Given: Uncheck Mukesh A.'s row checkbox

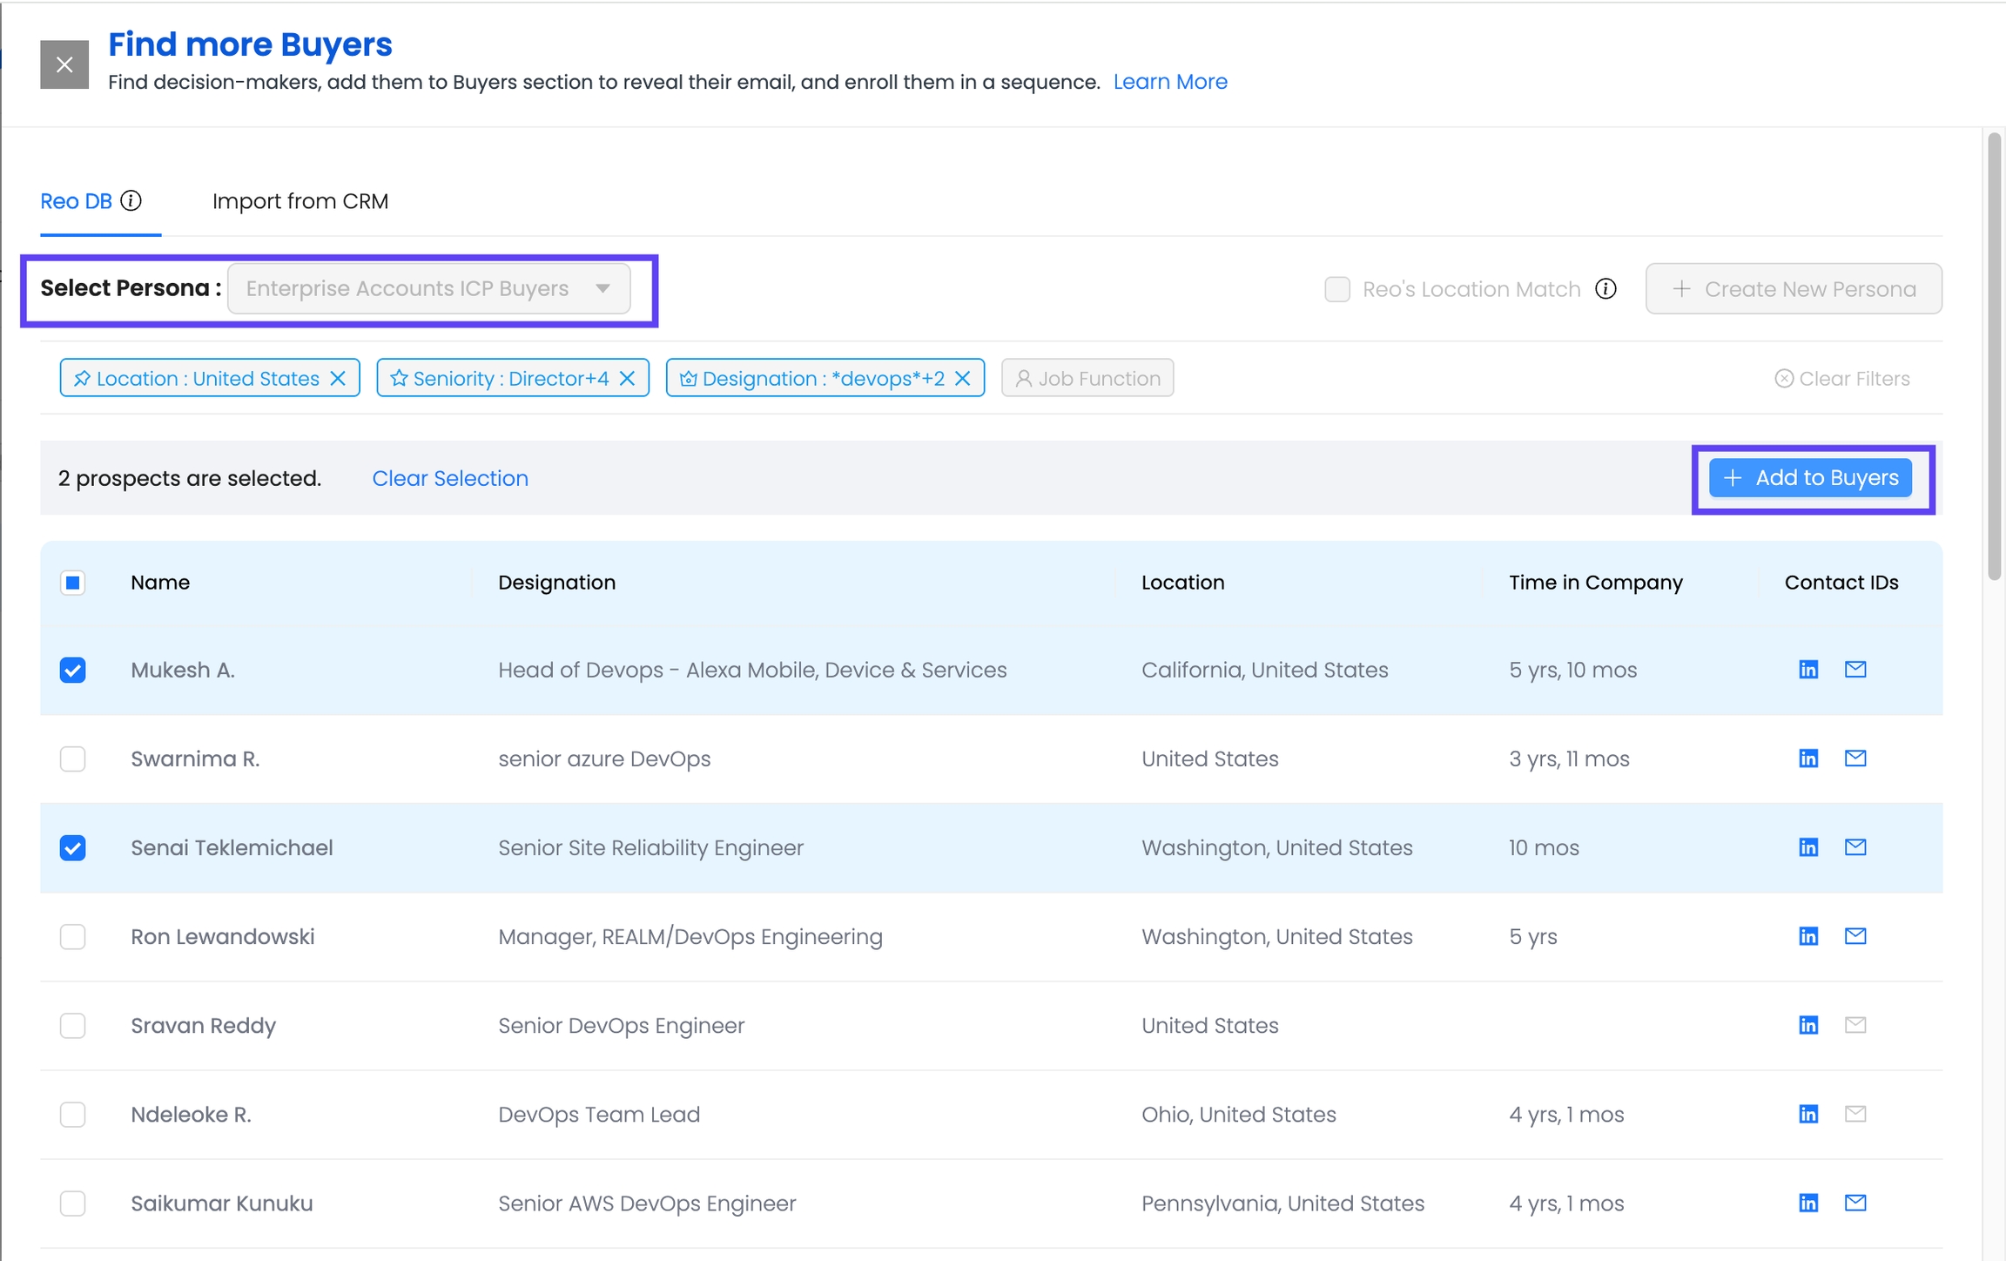Looking at the screenshot, I should pyautogui.click(x=73, y=670).
